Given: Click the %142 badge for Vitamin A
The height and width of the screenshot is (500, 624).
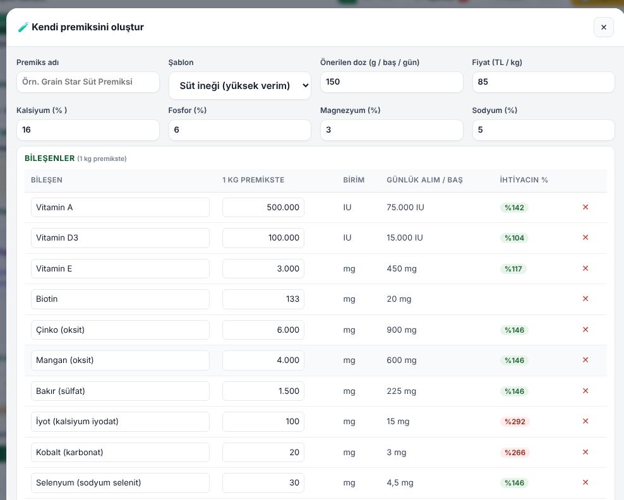Looking at the screenshot, I should tap(514, 208).
